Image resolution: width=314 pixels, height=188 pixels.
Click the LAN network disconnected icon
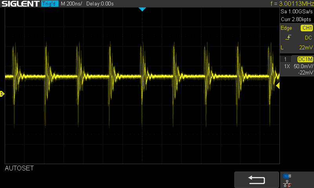287,183
